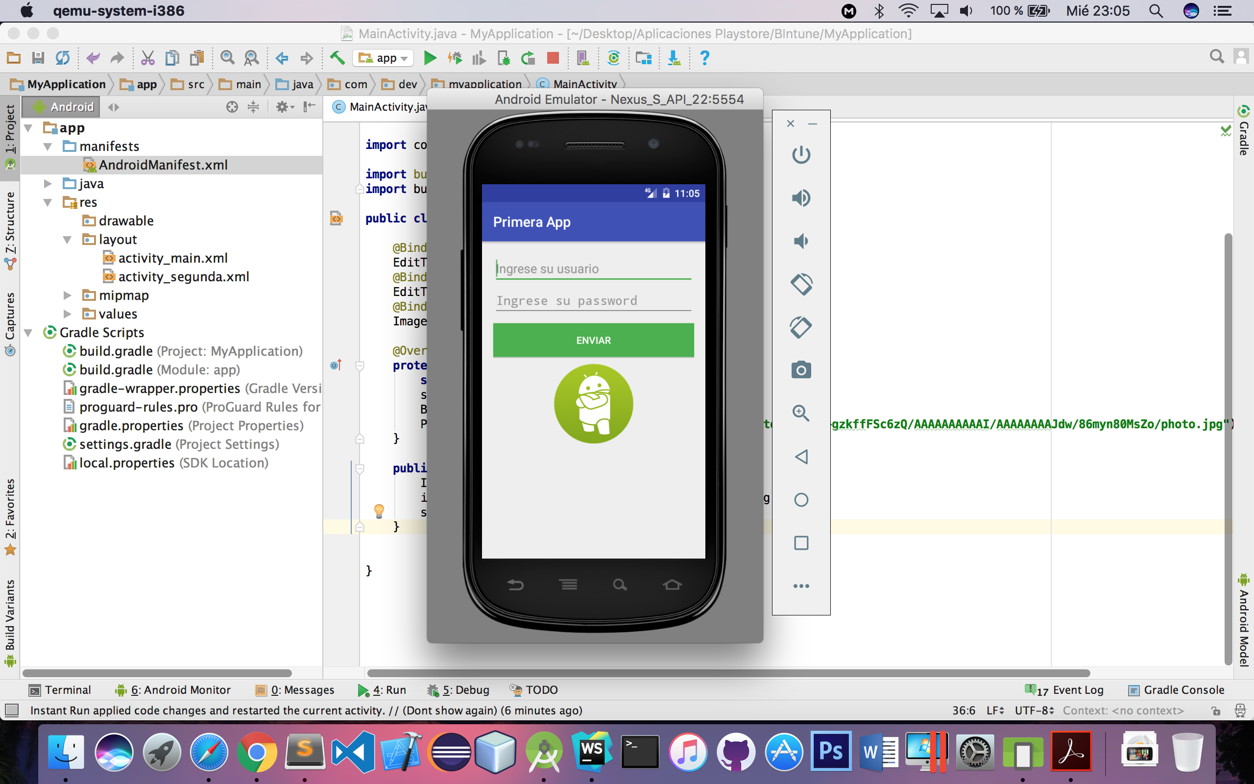Click the red Stop button in toolbar
The image size is (1254, 784).
[553, 58]
